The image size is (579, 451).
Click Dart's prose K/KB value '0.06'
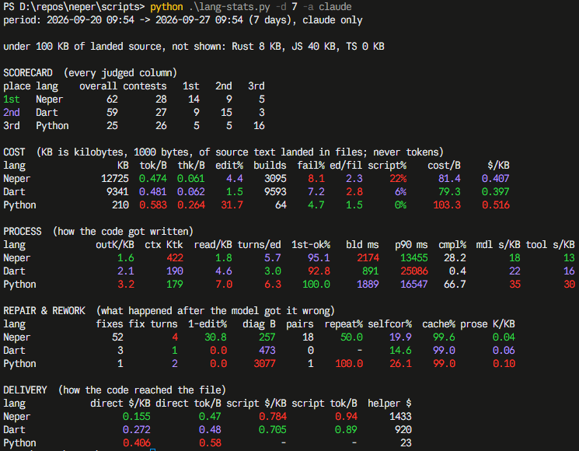tap(504, 351)
